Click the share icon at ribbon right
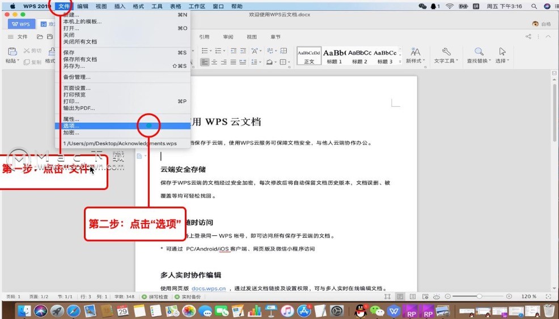 [x=528, y=37]
